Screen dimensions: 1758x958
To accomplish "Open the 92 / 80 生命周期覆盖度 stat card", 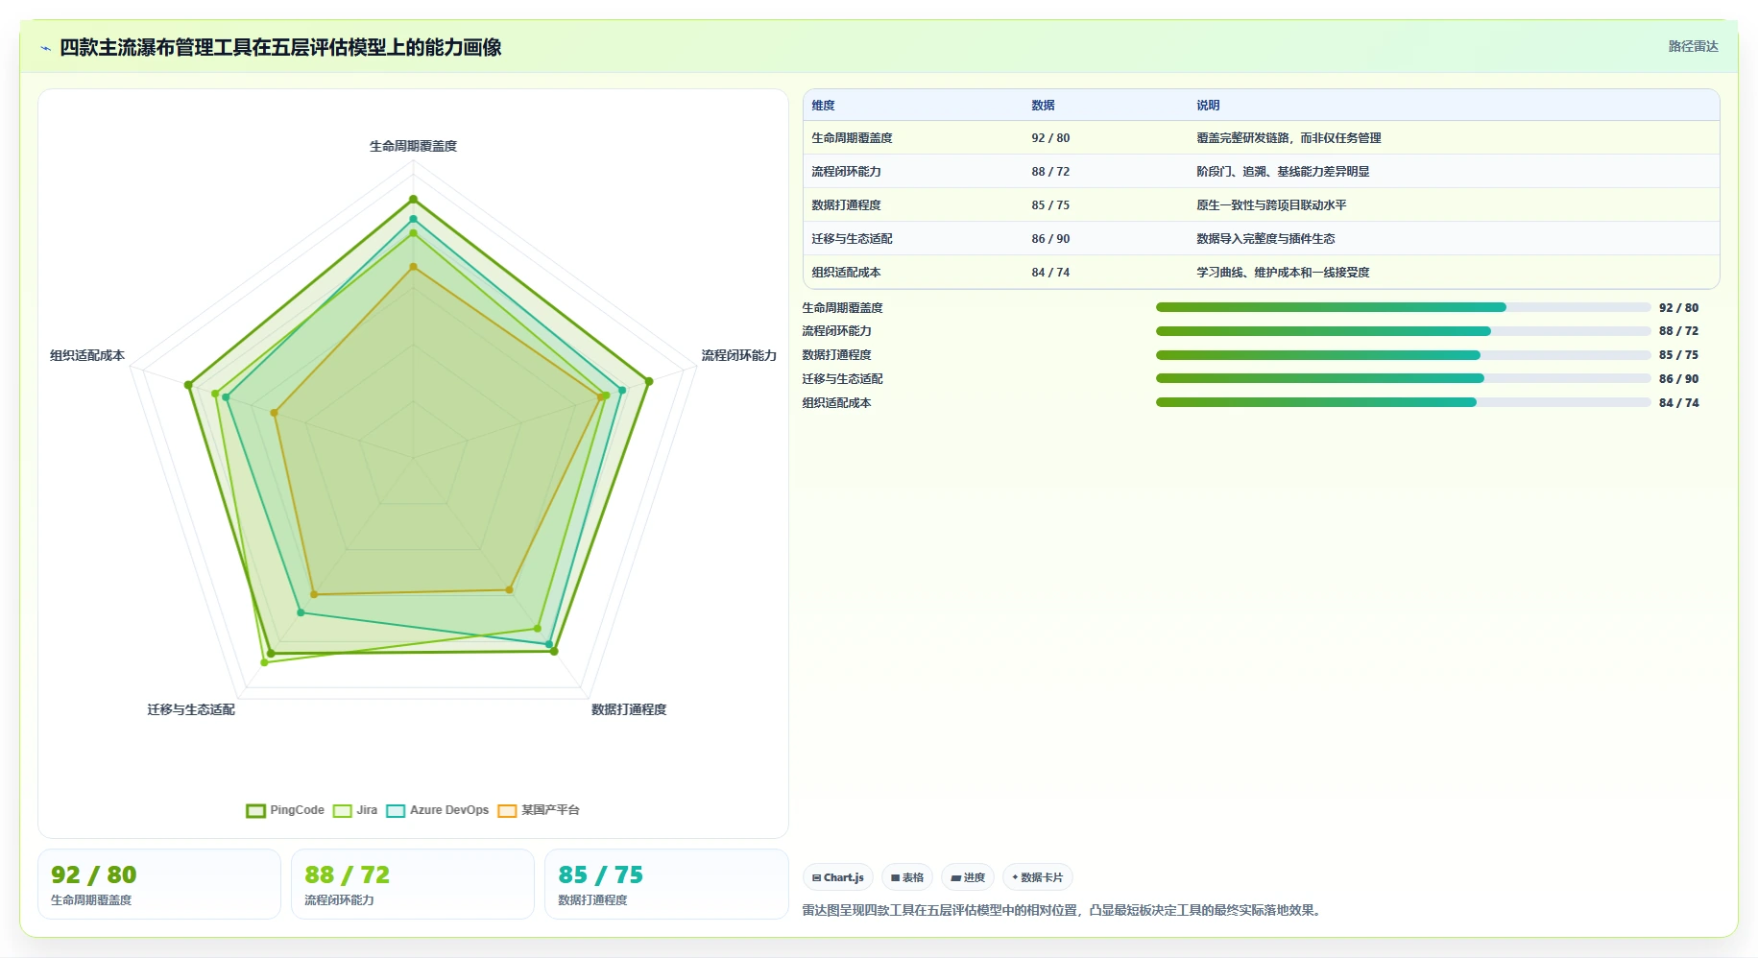I will (x=159, y=884).
